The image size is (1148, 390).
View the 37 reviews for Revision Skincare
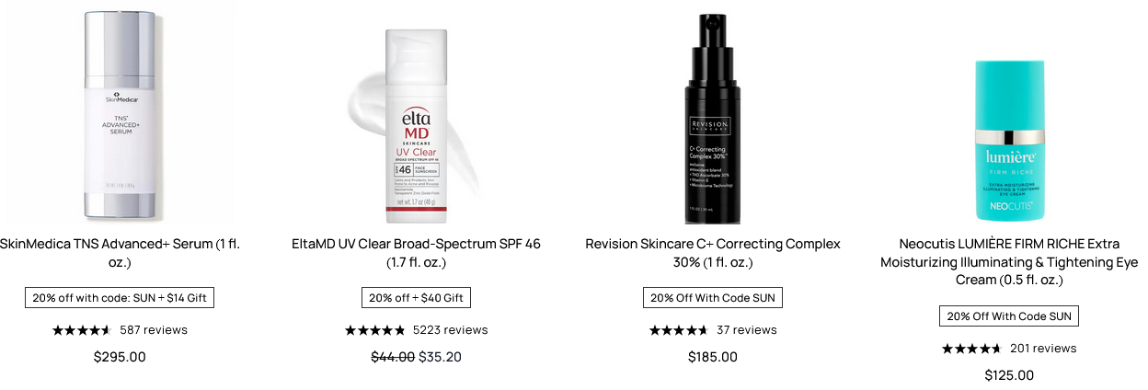(747, 330)
